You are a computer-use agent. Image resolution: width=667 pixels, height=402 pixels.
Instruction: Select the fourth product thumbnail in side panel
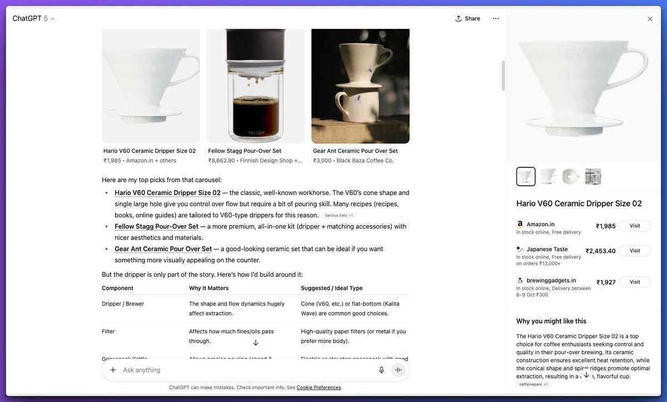click(x=593, y=177)
